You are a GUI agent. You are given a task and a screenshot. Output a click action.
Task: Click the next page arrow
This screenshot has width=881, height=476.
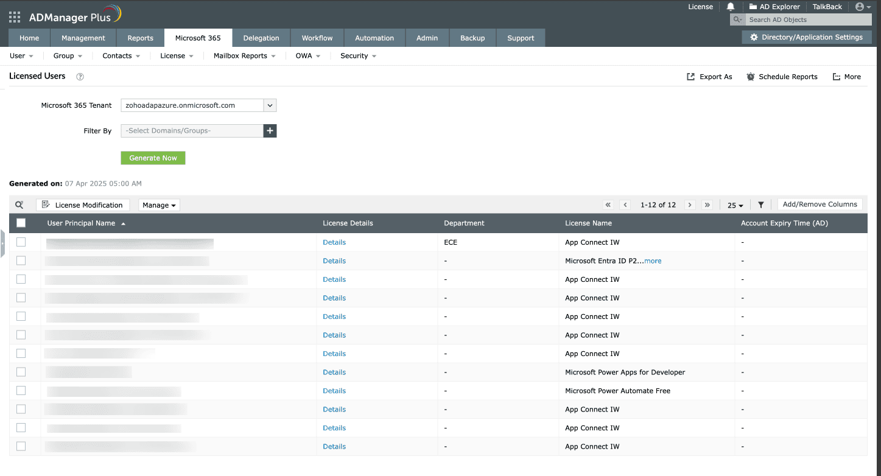coord(690,205)
